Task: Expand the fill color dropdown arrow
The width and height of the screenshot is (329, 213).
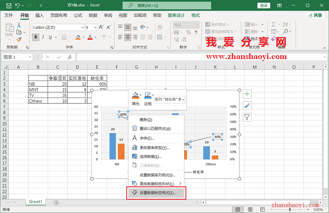Action: (83, 37)
